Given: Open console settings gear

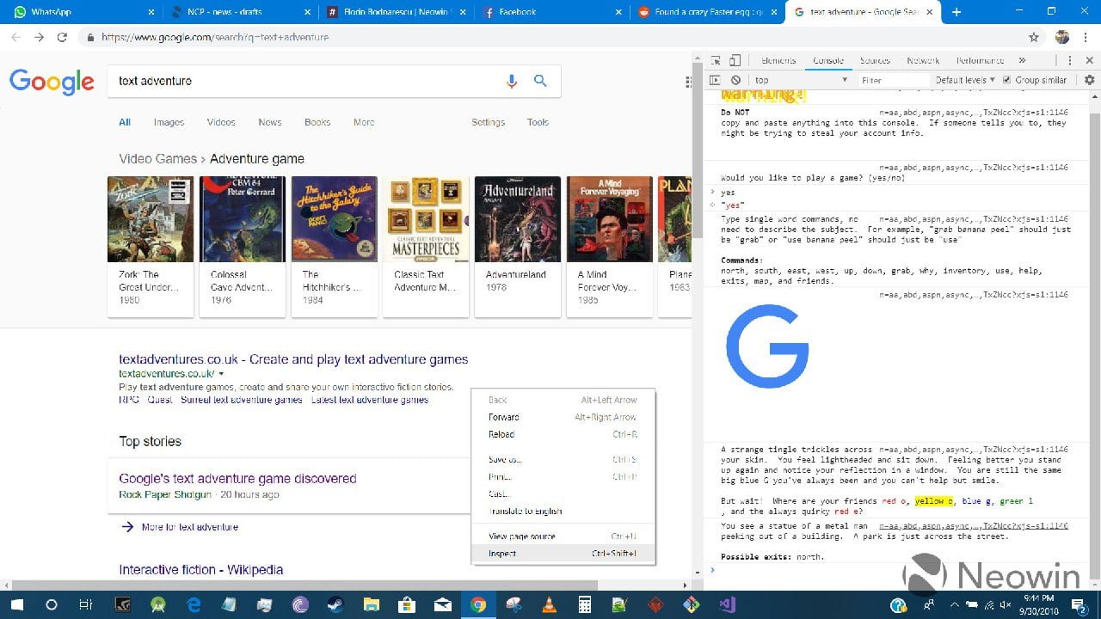Looking at the screenshot, I should (x=1089, y=80).
